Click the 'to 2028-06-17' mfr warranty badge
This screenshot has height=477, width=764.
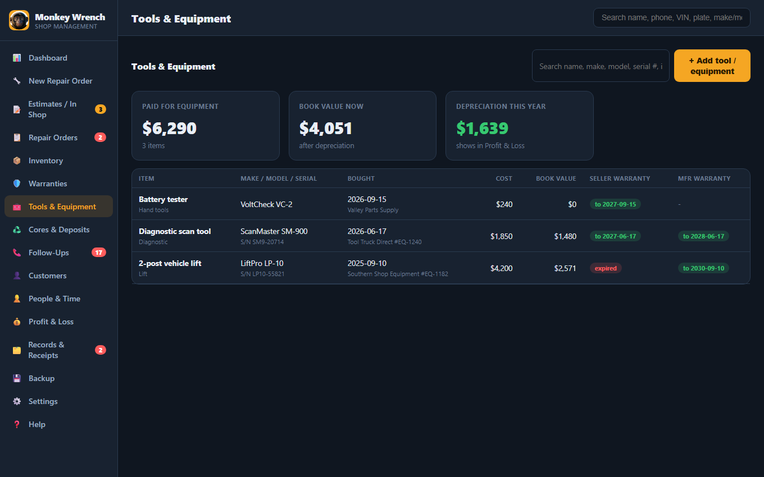click(x=703, y=236)
